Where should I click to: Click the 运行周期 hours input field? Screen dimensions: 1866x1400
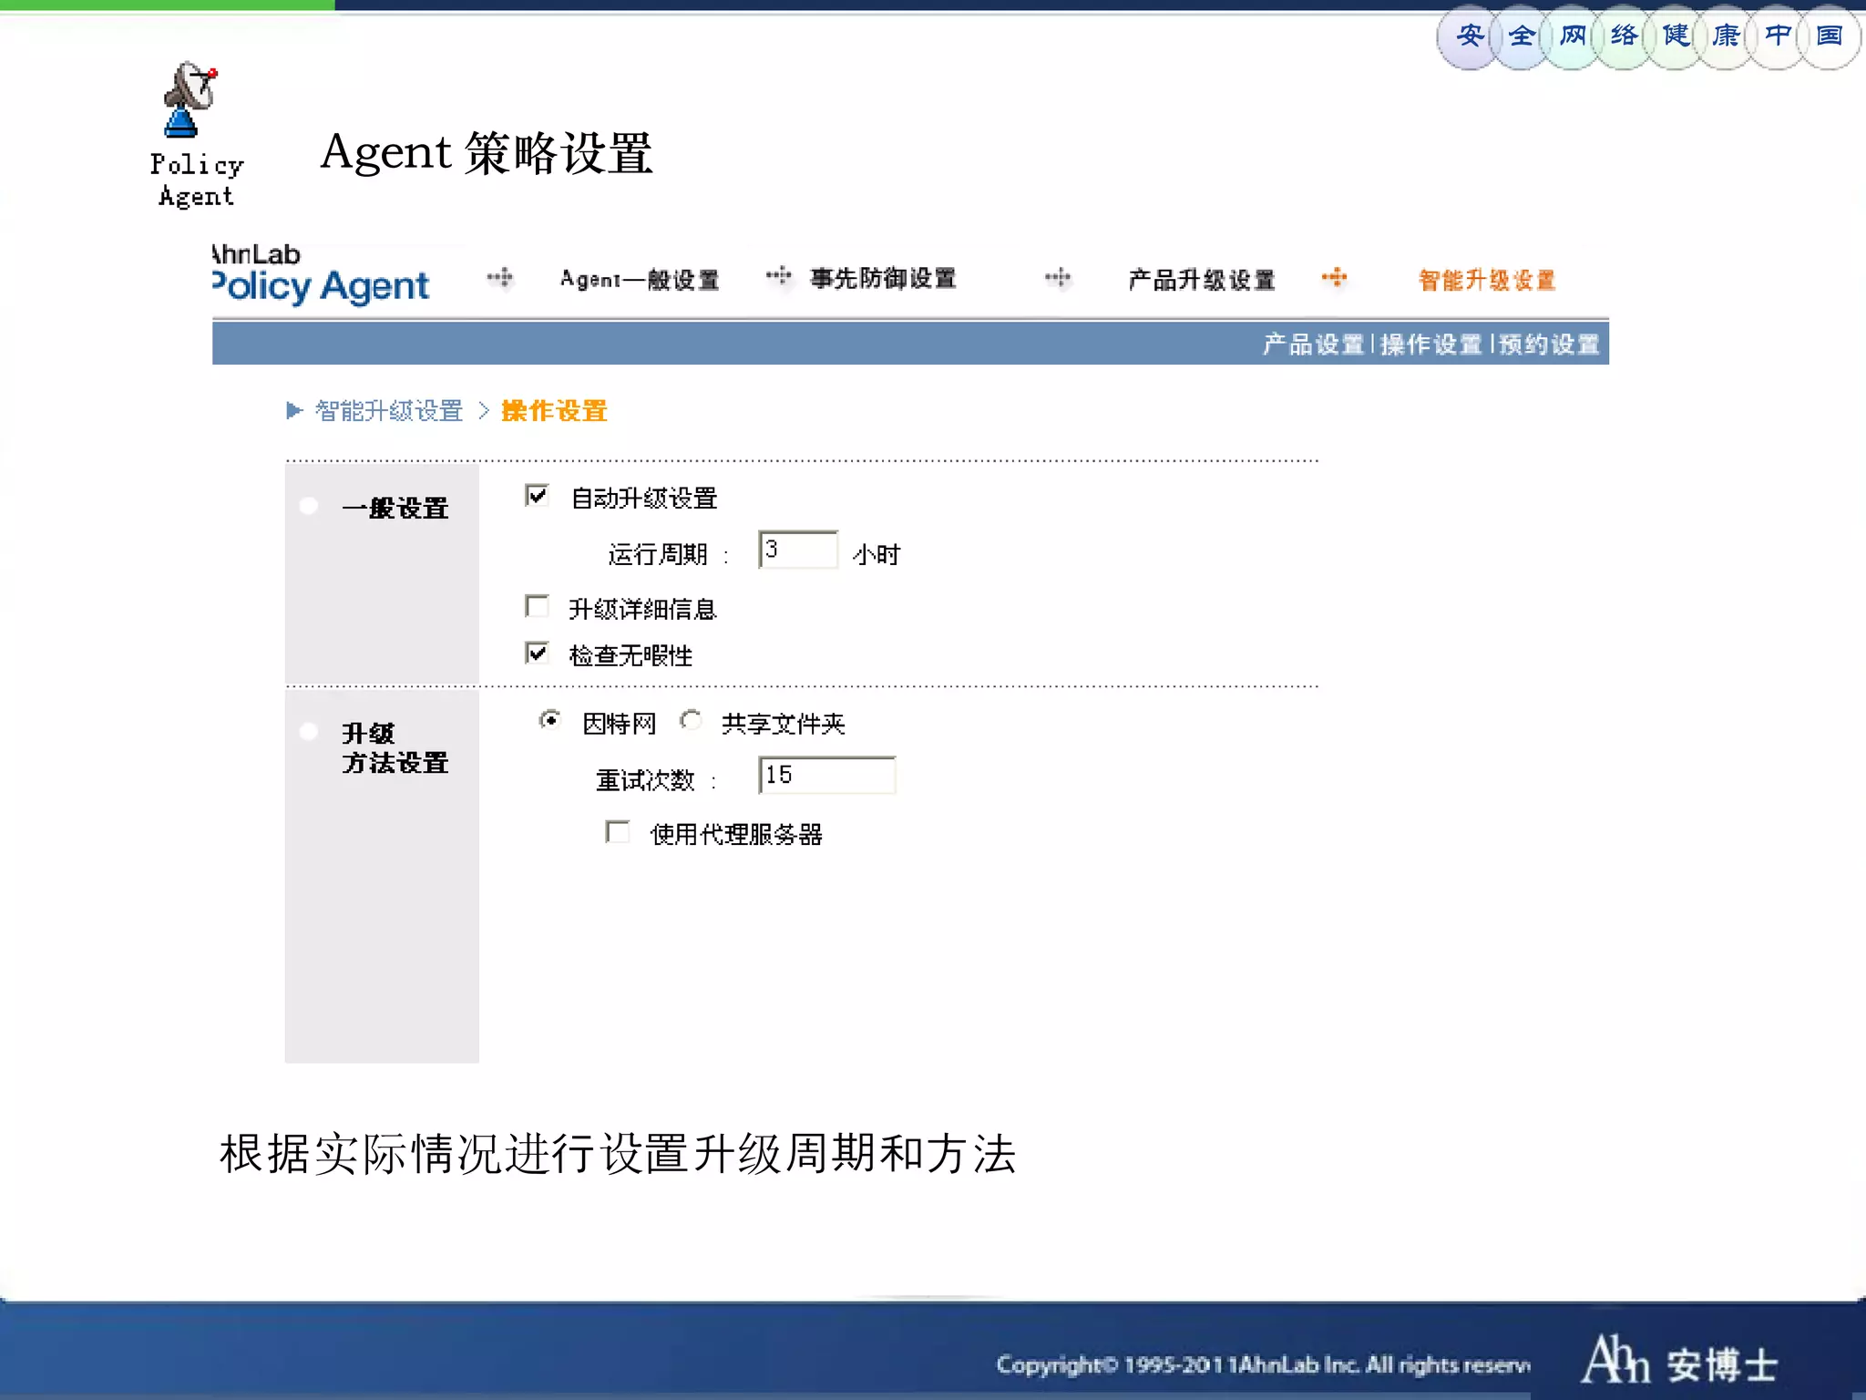click(798, 550)
